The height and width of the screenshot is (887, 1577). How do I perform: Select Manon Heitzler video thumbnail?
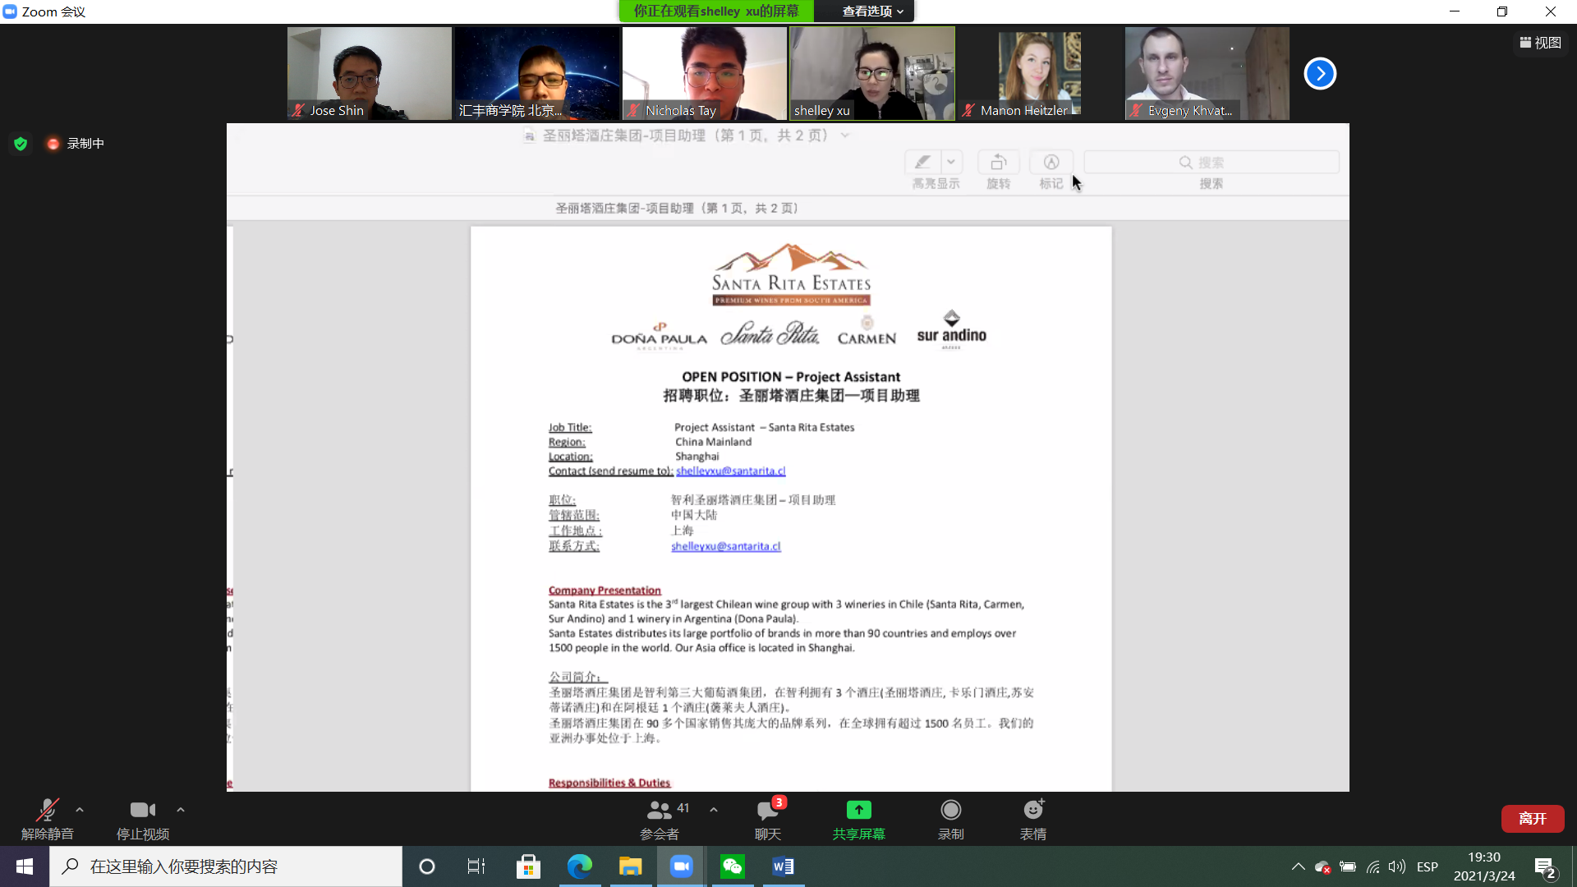[1040, 74]
